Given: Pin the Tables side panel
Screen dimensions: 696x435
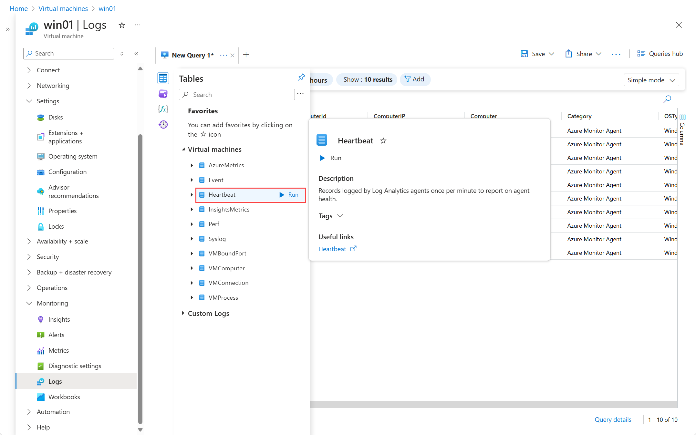Looking at the screenshot, I should point(301,77).
